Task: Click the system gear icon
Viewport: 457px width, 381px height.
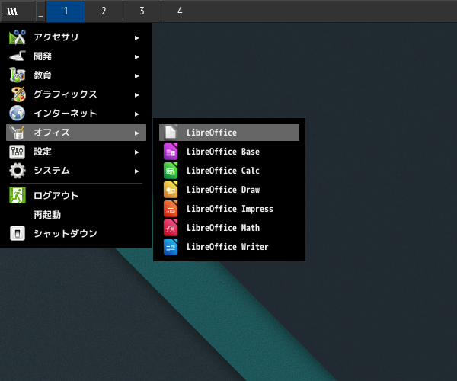Action: coord(18,171)
